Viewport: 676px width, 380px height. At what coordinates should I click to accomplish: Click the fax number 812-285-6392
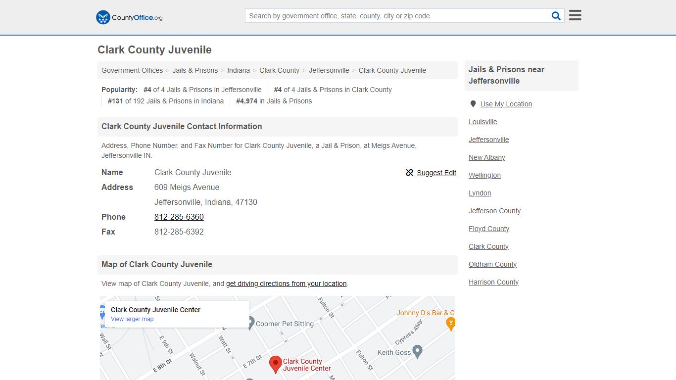click(x=179, y=232)
